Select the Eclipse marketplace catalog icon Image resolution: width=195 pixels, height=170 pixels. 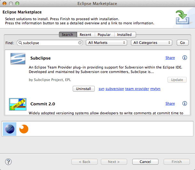(x=10, y=129)
